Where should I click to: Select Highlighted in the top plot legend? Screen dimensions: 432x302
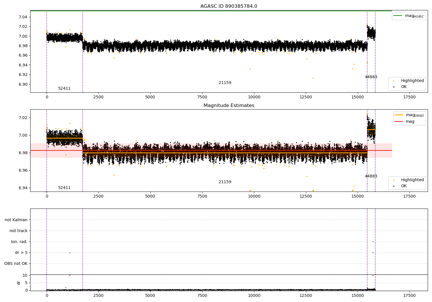click(409, 81)
